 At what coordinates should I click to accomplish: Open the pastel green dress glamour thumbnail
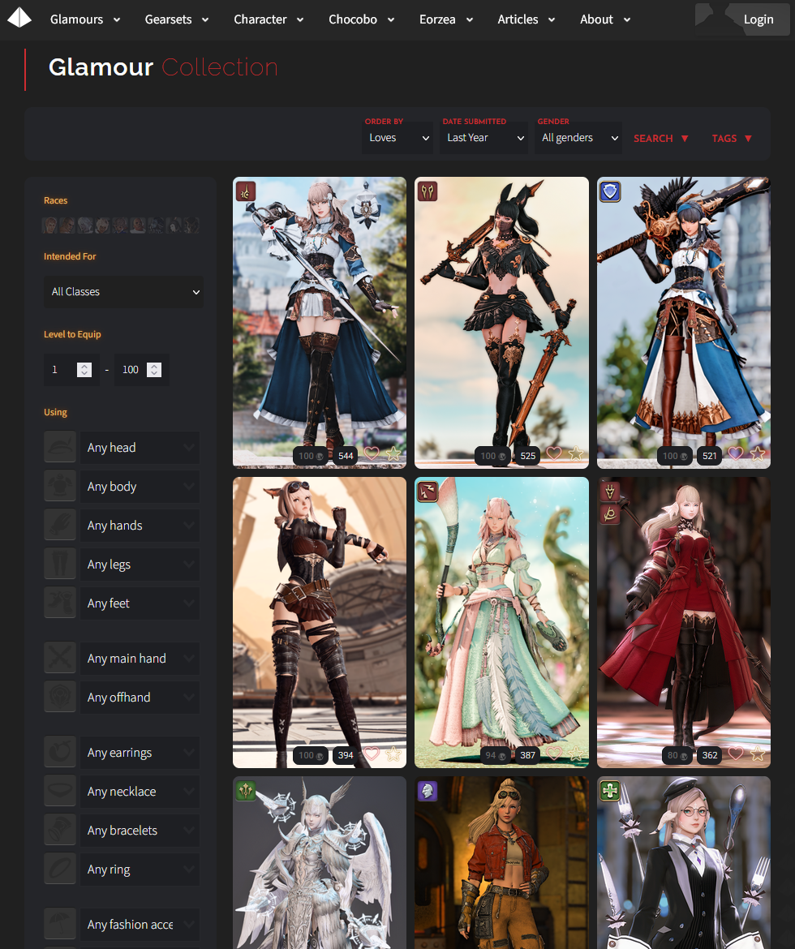(501, 622)
